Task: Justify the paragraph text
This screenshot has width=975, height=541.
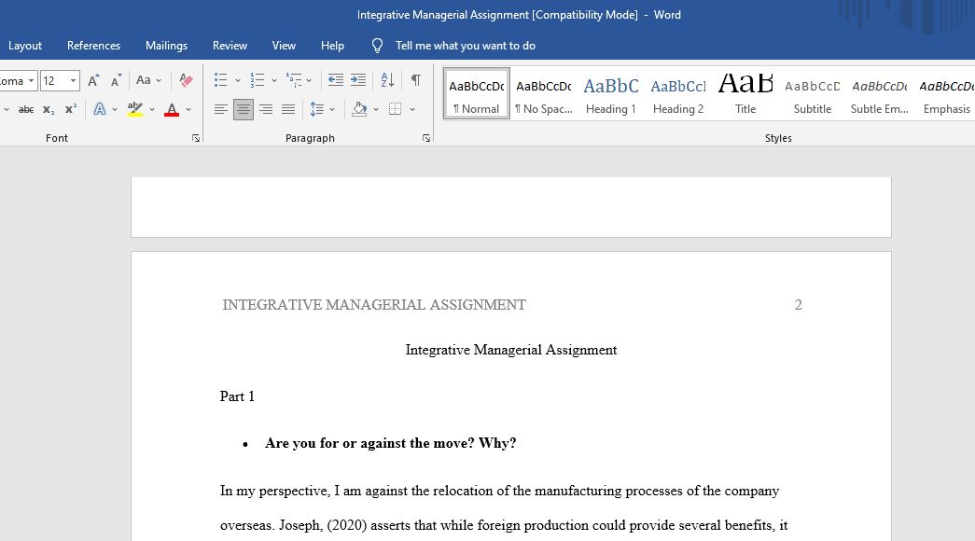Action: tap(288, 109)
